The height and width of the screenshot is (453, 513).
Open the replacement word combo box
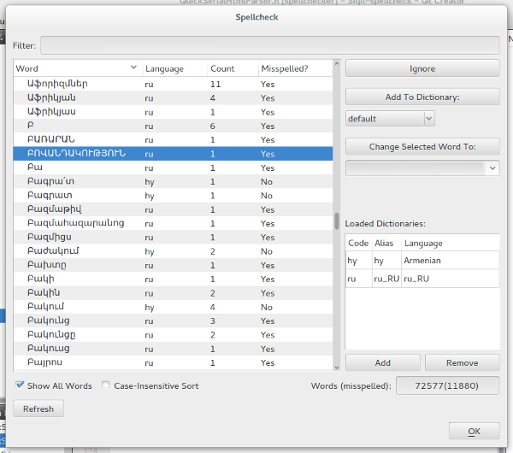(x=422, y=168)
